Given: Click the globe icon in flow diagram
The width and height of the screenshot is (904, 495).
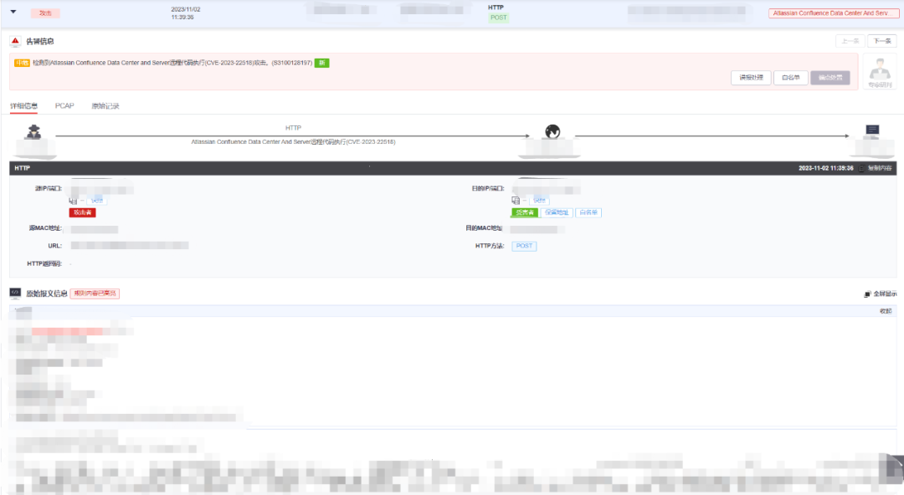Looking at the screenshot, I should [x=552, y=132].
